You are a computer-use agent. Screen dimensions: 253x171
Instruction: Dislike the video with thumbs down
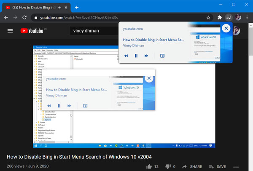point(168,166)
